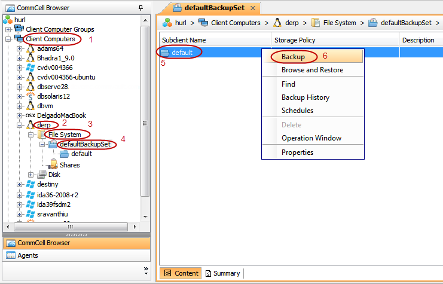Choose Backup from the context menu
The image size is (443, 284).
(293, 56)
